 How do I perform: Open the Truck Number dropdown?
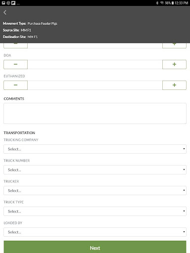click(95, 170)
